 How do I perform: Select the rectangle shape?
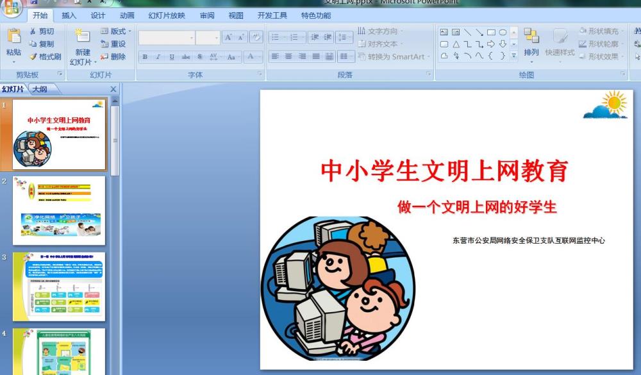[x=491, y=32]
